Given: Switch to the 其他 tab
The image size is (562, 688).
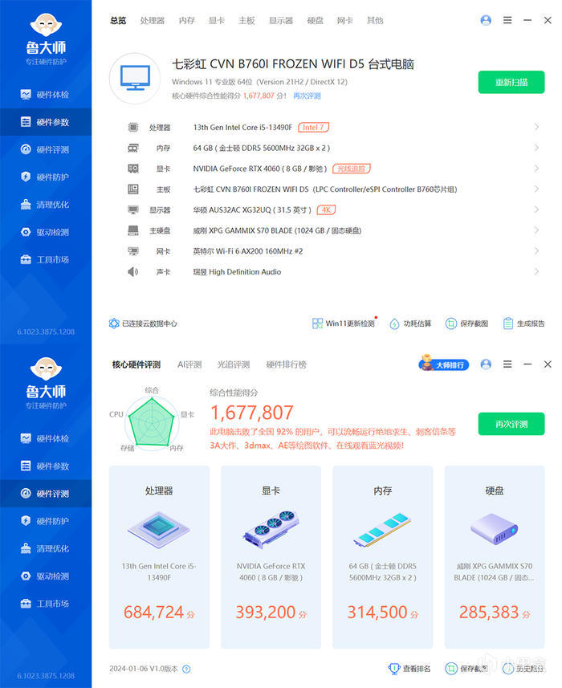Looking at the screenshot, I should pyautogui.click(x=375, y=21).
